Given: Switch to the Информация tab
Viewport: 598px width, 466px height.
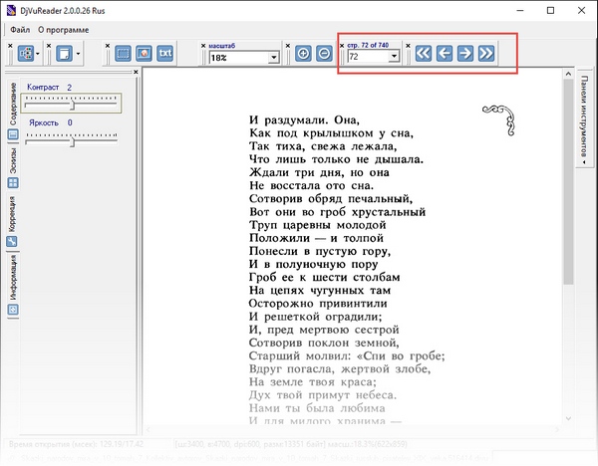Looking at the screenshot, I should click(13, 278).
